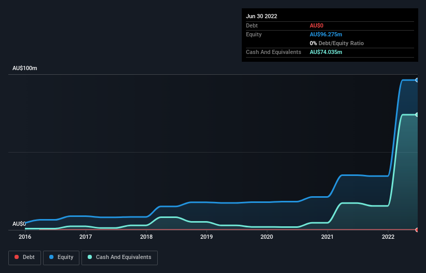Click the 0% Debt/Equity Ratio text
Image resolution: width=426 pixels, height=273 pixels.
pos(337,43)
